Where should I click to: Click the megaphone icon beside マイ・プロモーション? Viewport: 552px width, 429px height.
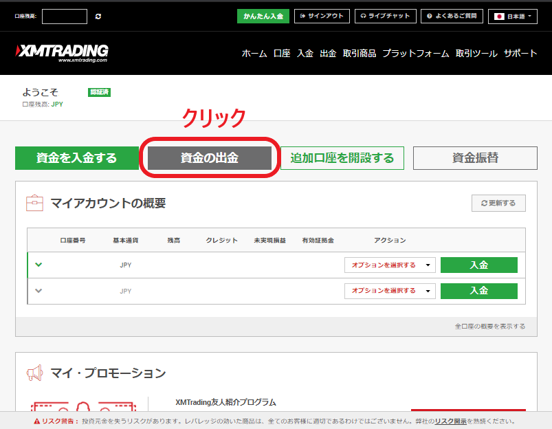(x=34, y=373)
